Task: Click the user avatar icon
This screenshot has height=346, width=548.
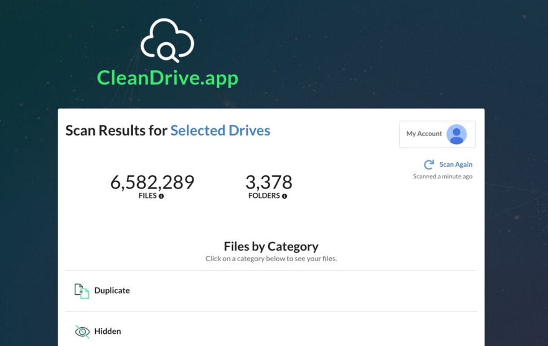Action: tap(456, 134)
